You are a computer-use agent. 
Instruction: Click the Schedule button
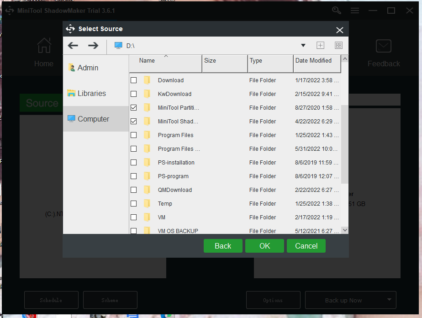tap(51, 300)
